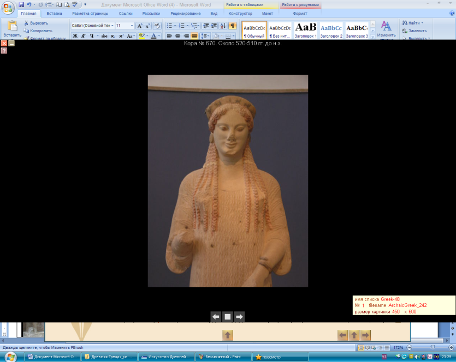The width and height of the screenshot is (456, 362).
Task: Undo the last action in Quick Access toolbar
Action: click(x=29, y=4)
